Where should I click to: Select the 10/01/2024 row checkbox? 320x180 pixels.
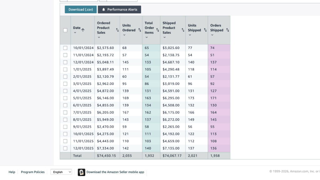coord(65,48)
